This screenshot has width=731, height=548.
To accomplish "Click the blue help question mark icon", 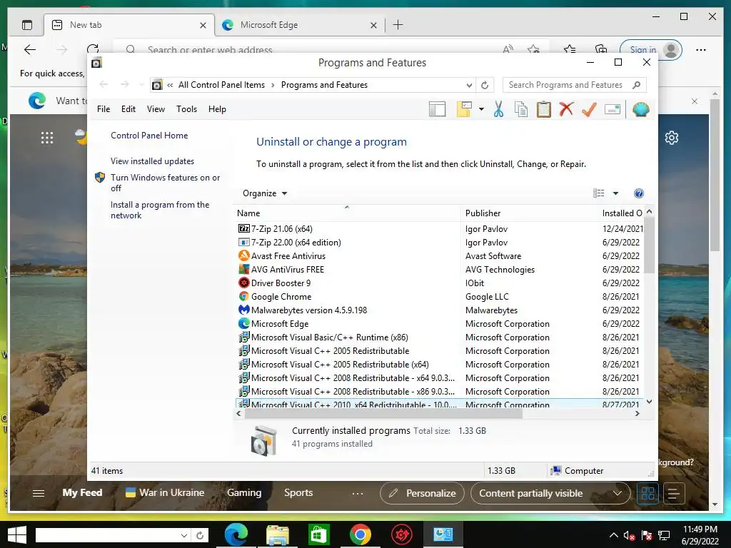I will [x=639, y=193].
